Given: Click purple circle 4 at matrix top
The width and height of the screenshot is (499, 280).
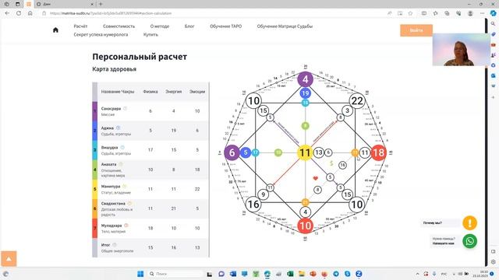Looking at the screenshot, I should click(x=305, y=79).
